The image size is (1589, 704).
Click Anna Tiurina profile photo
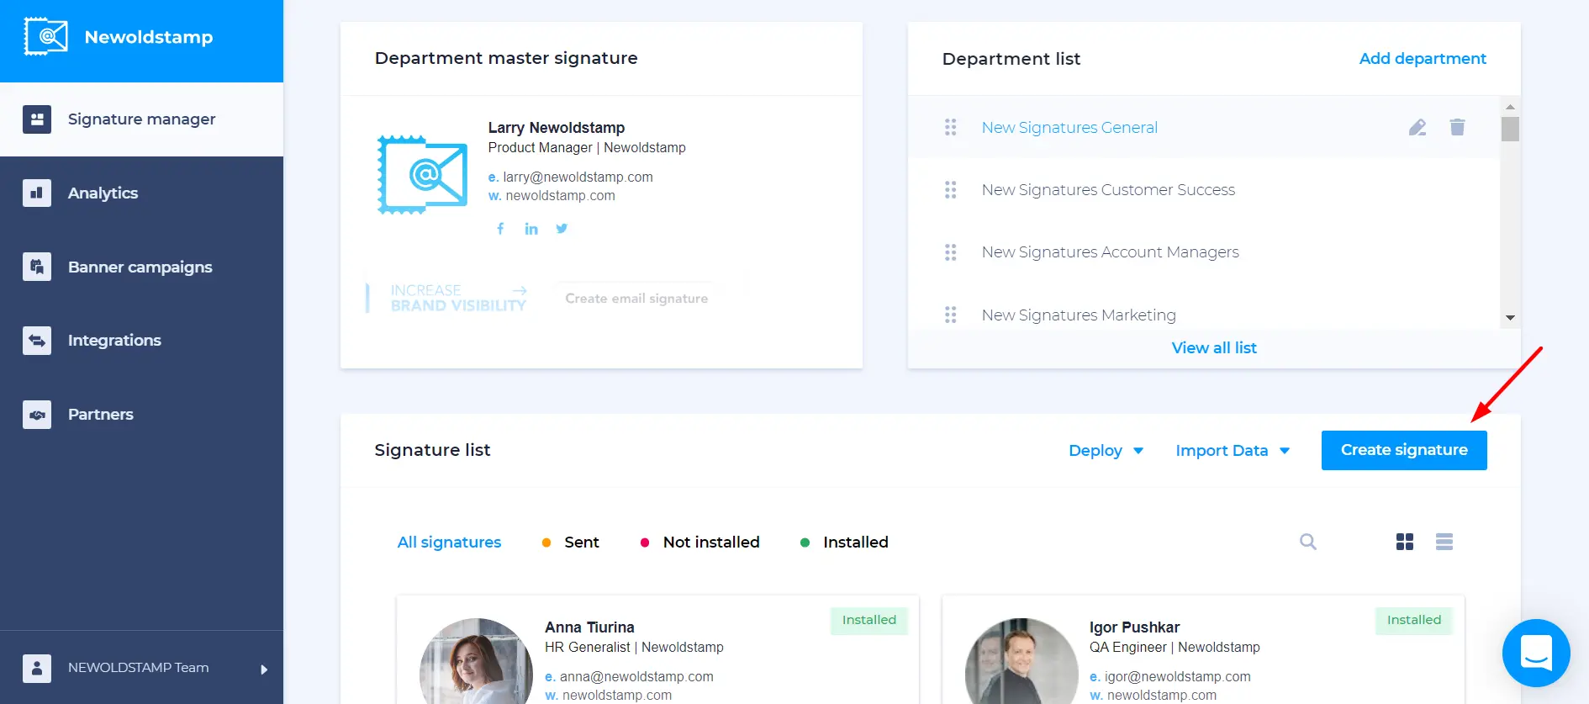[476, 661]
